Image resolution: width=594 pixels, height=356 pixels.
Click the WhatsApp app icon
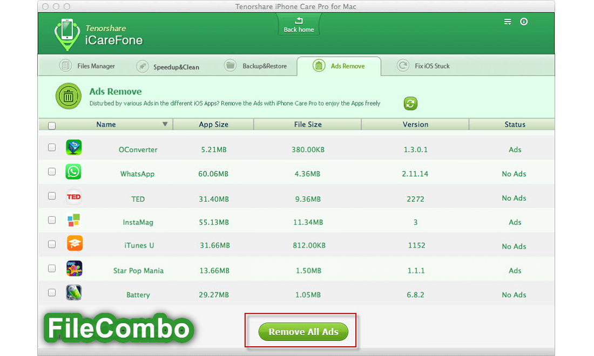73,172
